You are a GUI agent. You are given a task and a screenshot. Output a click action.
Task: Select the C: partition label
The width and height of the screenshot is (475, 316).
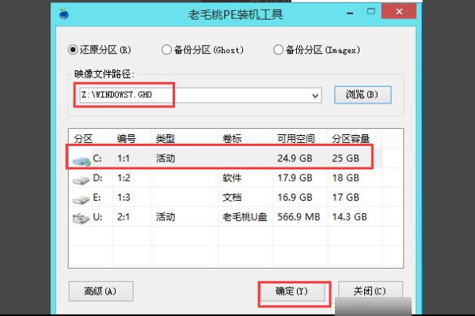97,158
